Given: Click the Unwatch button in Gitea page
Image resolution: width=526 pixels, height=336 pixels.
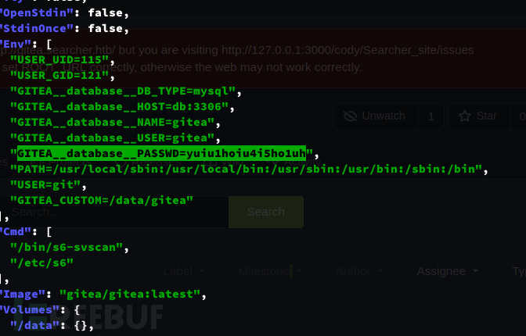Looking at the screenshot, I should 376,116.
